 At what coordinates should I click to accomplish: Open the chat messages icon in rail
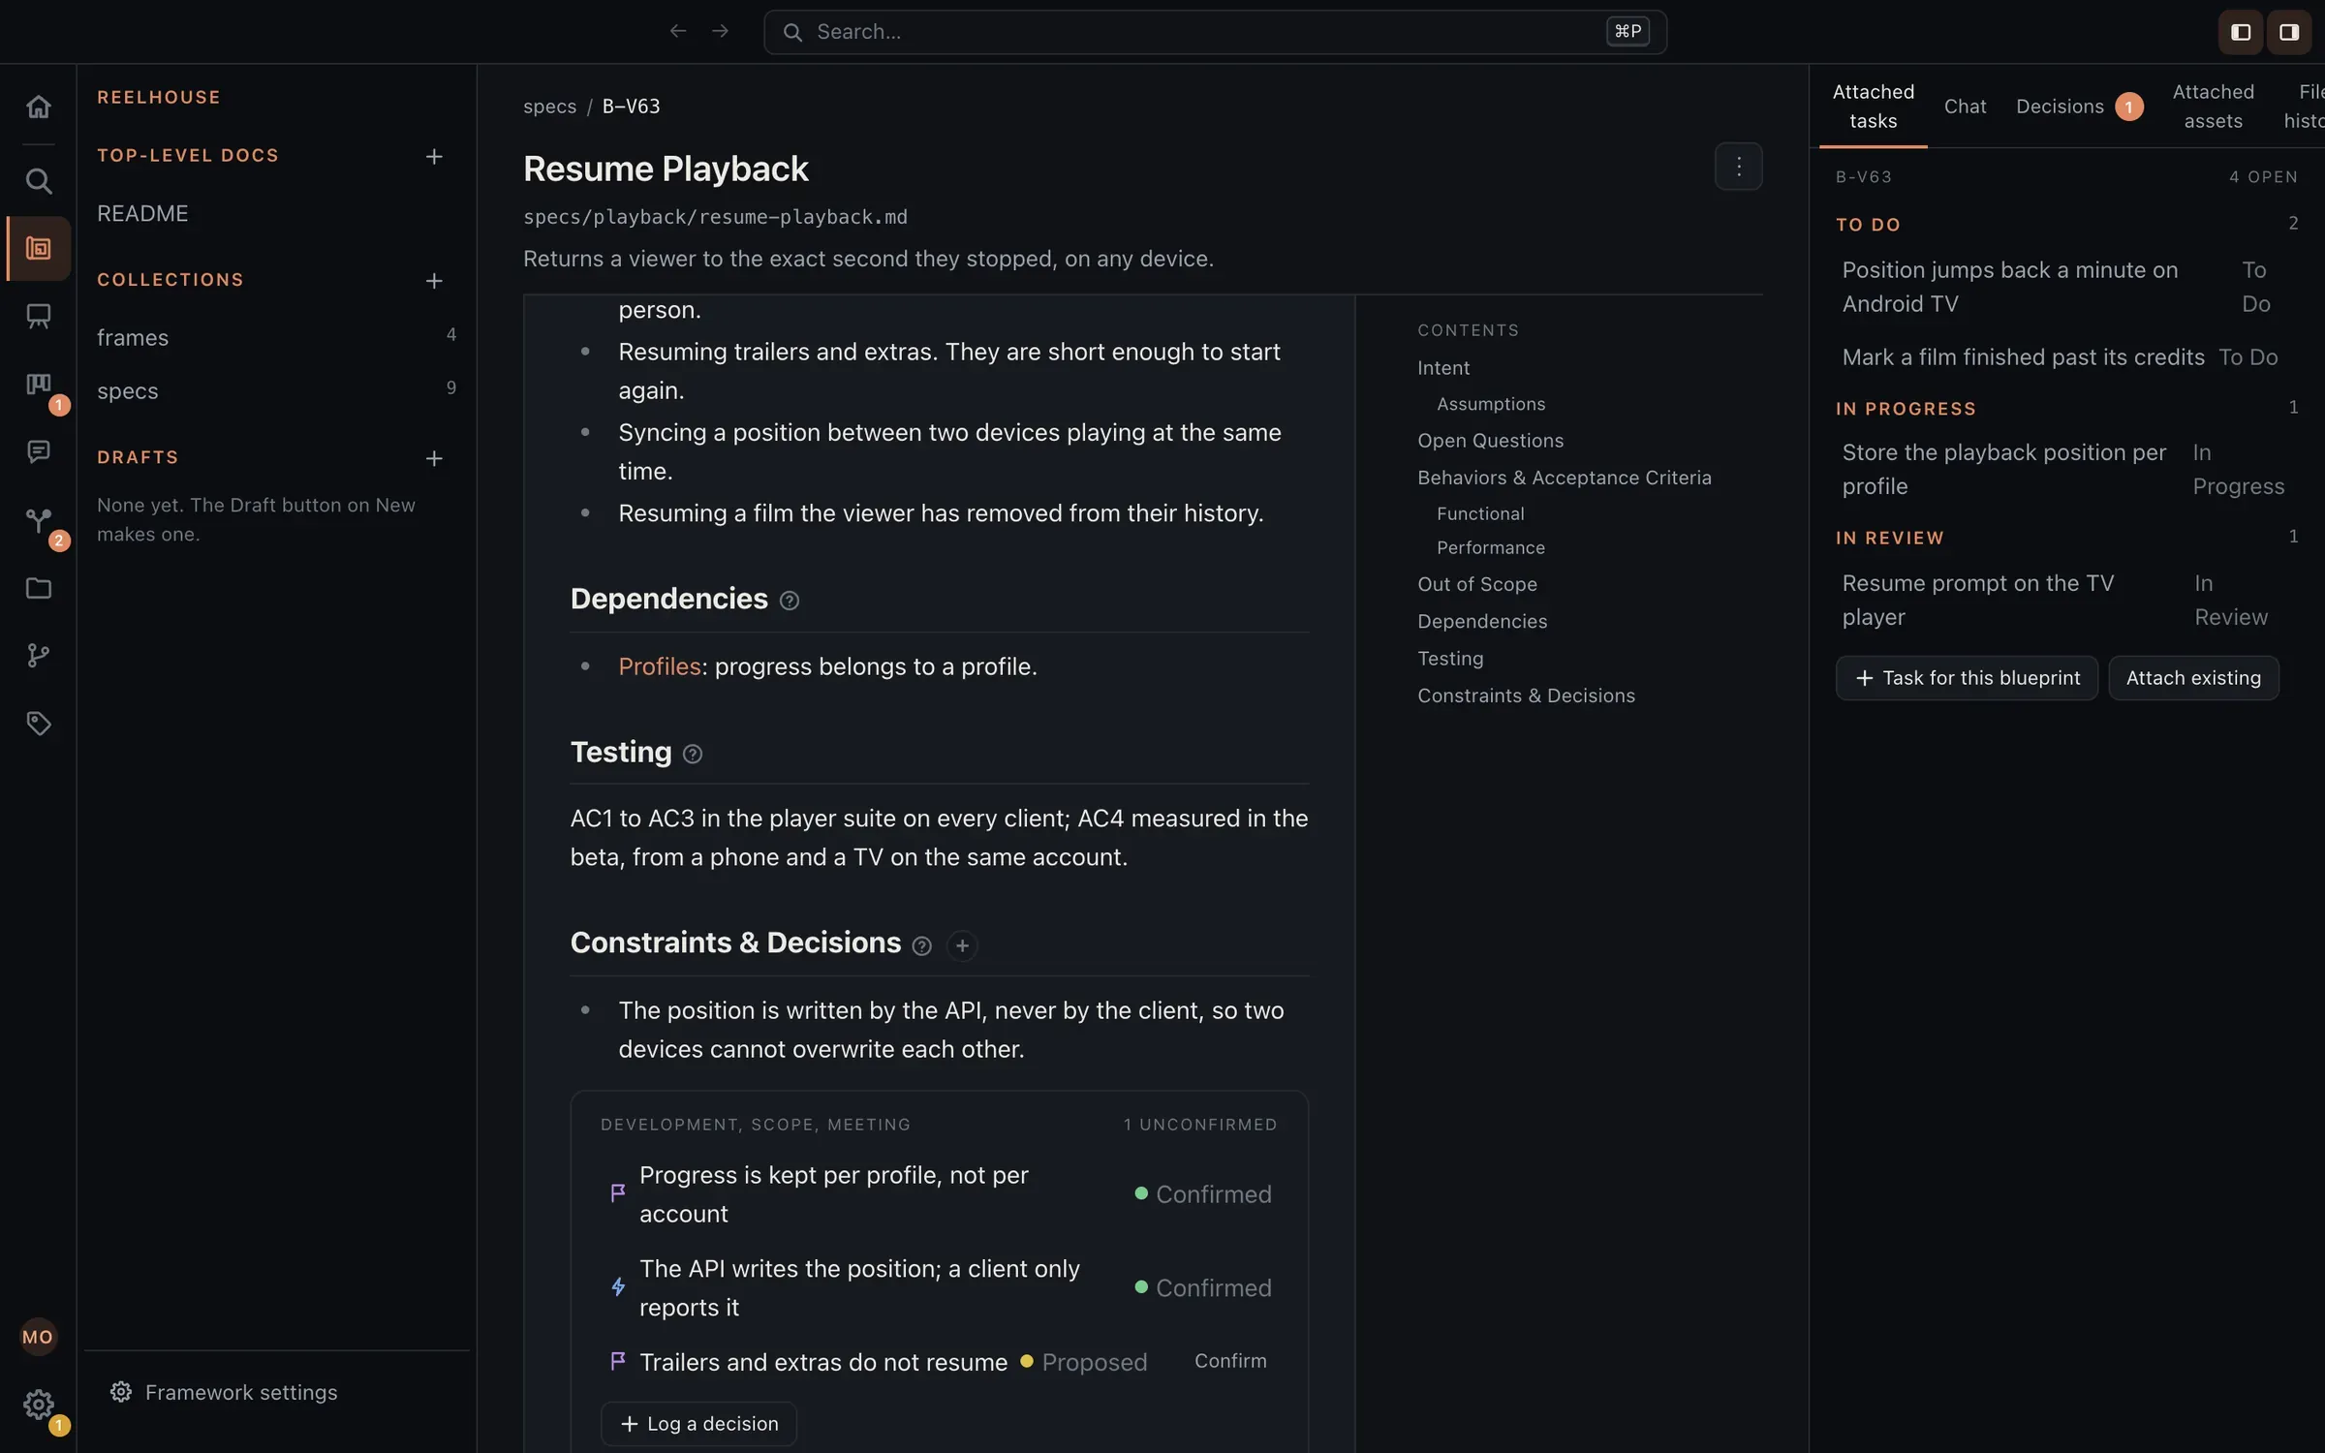point(38,451)
